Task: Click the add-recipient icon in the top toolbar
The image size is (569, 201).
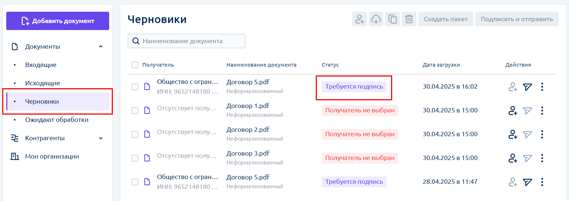Action: pyautogui.click(x=359, y=19)
